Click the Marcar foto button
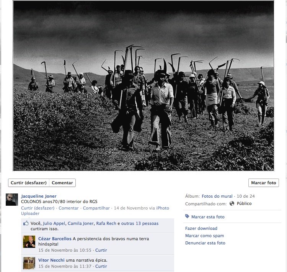Screen dimensions: 287x272 click(x=264, y=183)
